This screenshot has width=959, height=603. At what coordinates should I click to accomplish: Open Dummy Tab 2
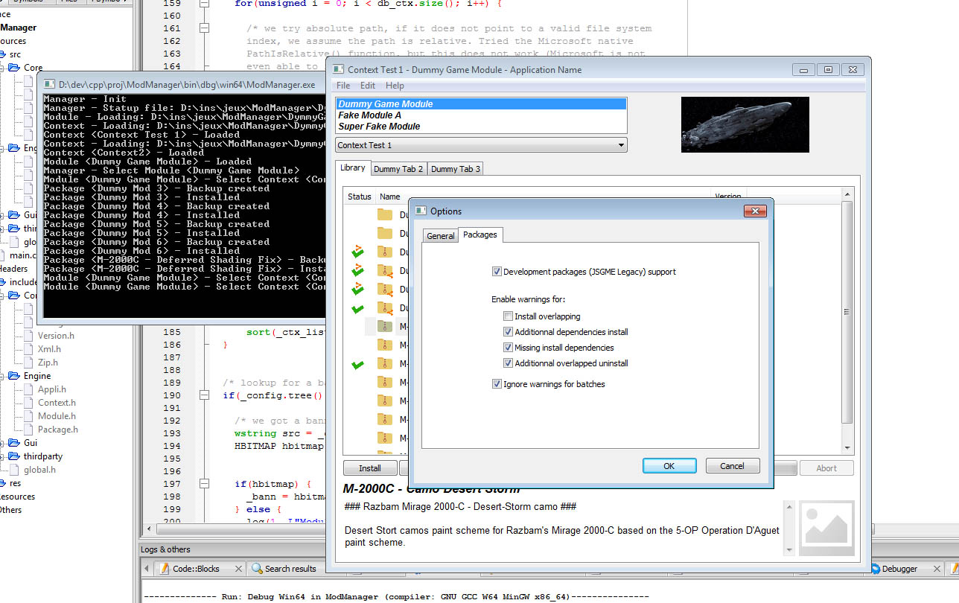398,169
